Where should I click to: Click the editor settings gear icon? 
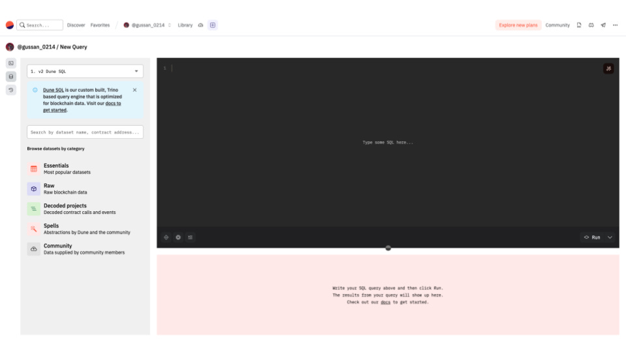coord(178,237)
